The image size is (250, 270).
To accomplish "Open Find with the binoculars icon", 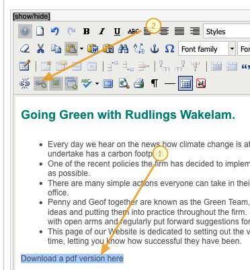I will point(123,48).
